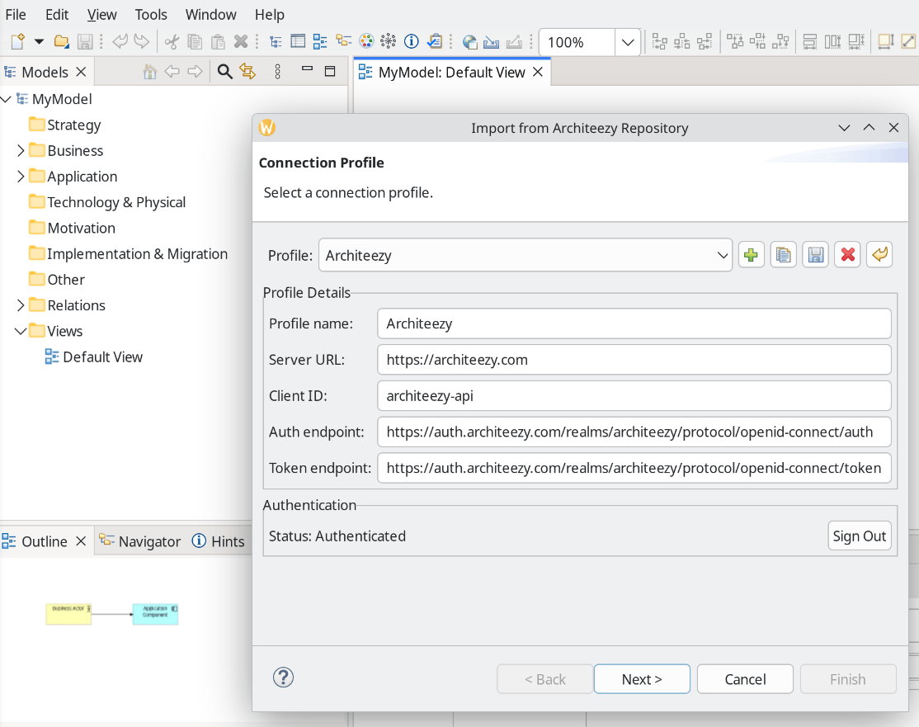
Task: Open the Visualiser starburst icon
Action: click(388, 41)
